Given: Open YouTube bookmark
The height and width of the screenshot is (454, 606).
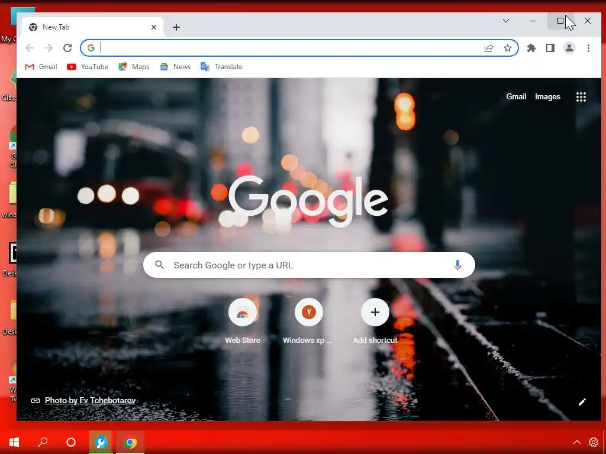Looking at the screenshot, I should (88, 67).
